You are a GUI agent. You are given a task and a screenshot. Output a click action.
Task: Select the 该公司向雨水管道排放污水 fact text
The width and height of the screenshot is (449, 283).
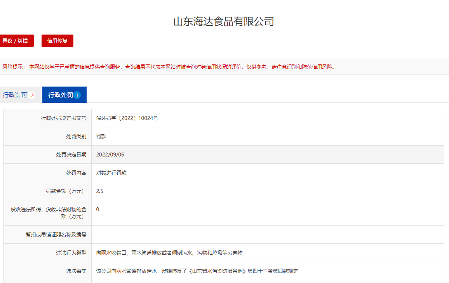(x=197, y=271)
